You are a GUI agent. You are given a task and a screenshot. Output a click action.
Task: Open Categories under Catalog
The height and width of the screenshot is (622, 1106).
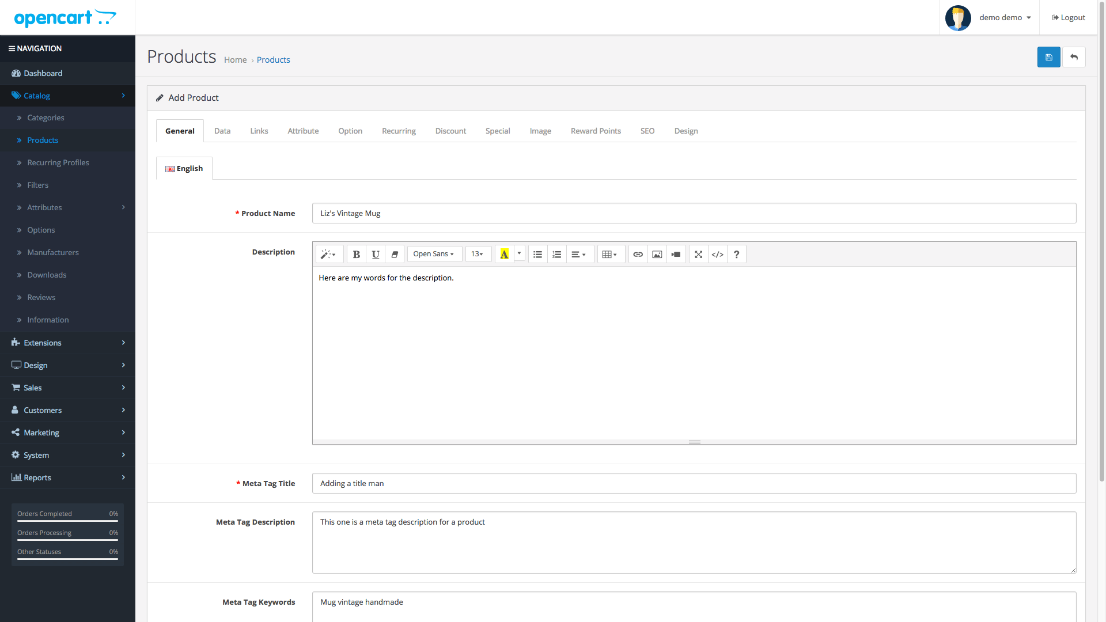click(x=67, y=117)
